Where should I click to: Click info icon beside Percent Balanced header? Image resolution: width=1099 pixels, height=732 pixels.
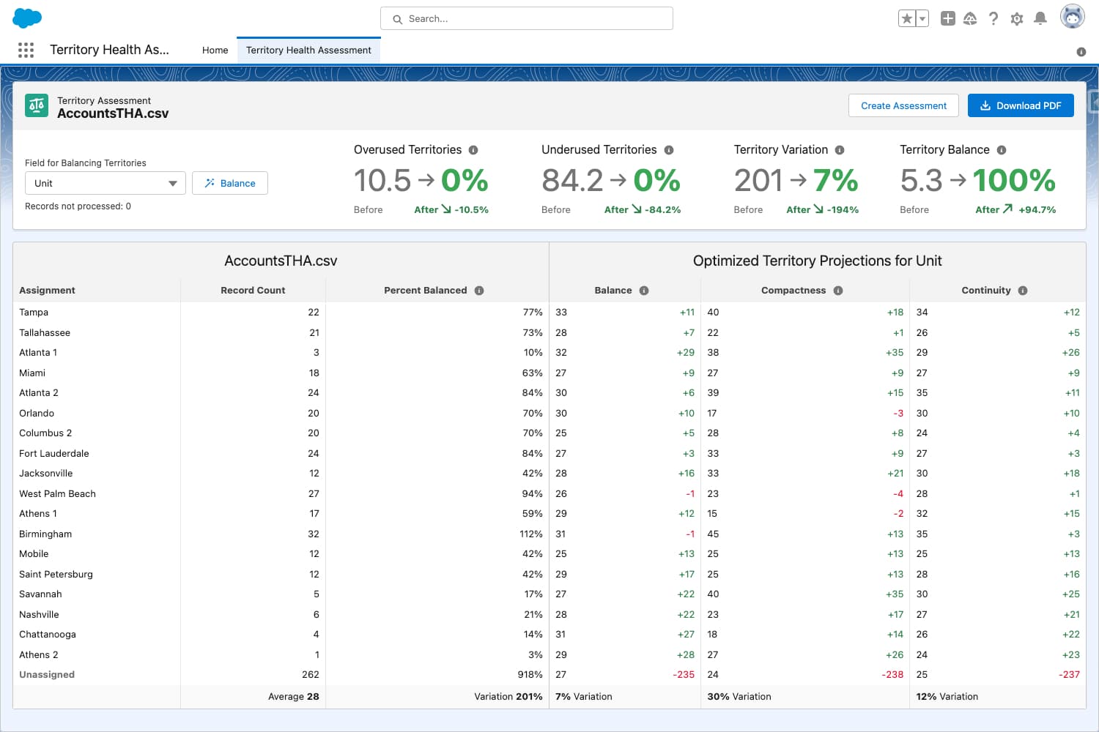tap(479, 291)
